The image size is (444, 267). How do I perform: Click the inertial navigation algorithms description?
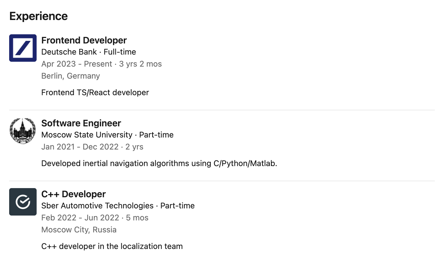point(159,164)
